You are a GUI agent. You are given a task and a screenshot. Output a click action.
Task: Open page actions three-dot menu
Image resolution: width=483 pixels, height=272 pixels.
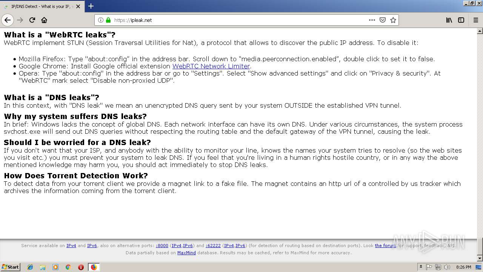coord(372,20)
